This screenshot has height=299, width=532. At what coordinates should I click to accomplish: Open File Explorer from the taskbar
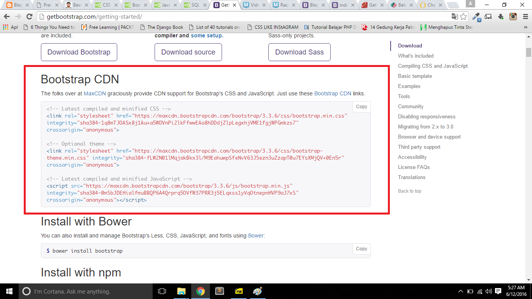click(181, 291)
